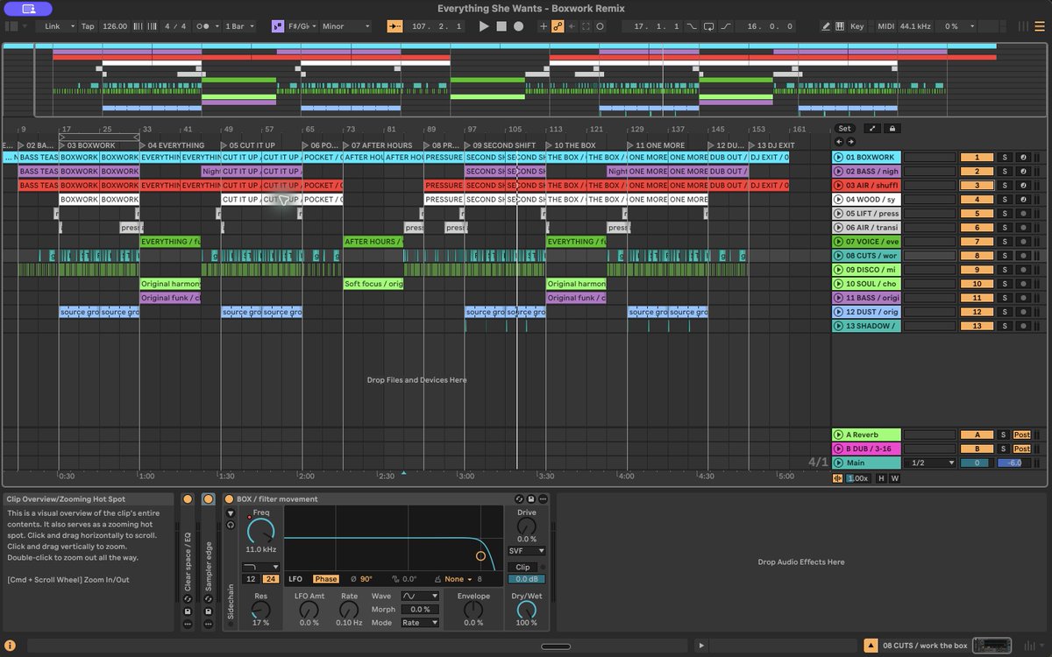Toggle the arrangement Loop switch
Image resolution: width=1052 pixels, height=657 pixels.
pos(708,26)
